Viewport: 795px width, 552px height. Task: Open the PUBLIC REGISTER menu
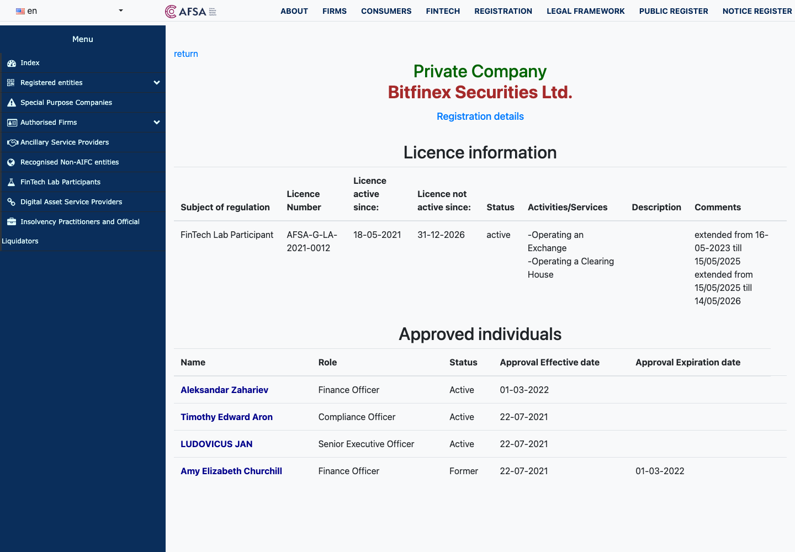[674, 11]
